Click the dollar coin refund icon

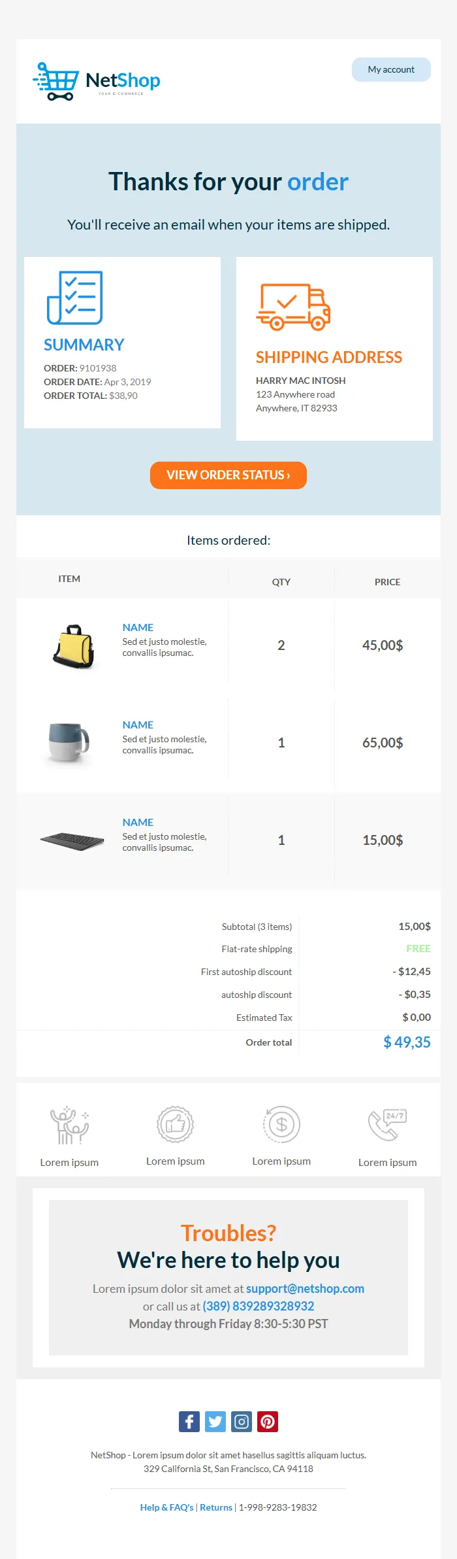point(281,1124)
